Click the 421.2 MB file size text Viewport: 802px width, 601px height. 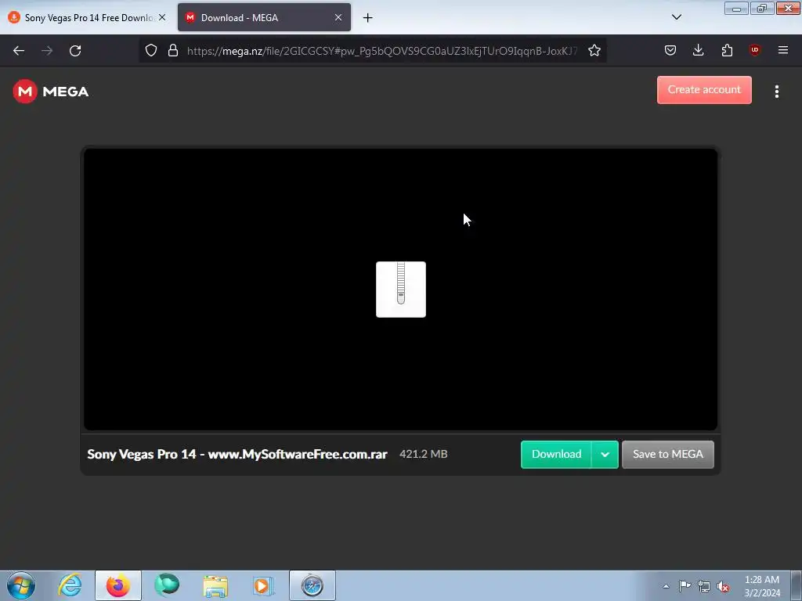tap(424, 455)
